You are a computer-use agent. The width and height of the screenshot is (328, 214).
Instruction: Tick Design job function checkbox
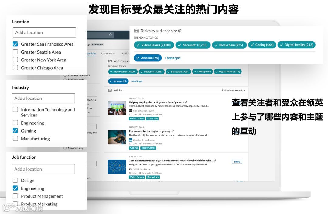pyautogui.click(x=15, y=180)
